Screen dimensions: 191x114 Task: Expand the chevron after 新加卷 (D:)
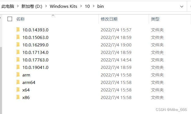click(46, 6)
